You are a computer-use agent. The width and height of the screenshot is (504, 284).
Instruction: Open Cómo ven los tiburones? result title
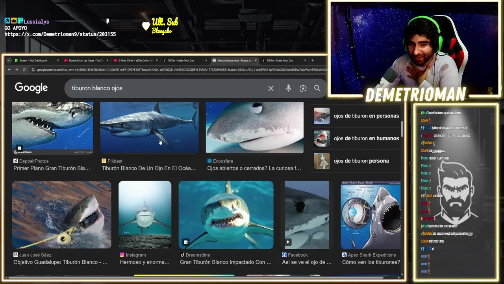[371, 262]
